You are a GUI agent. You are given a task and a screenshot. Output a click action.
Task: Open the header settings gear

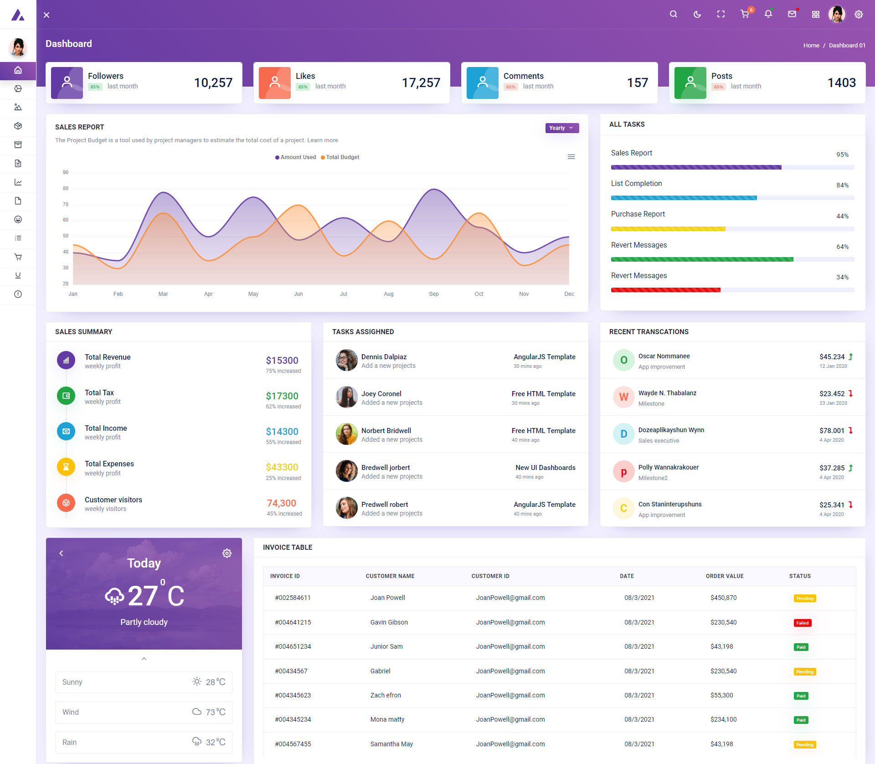(859, 14)
